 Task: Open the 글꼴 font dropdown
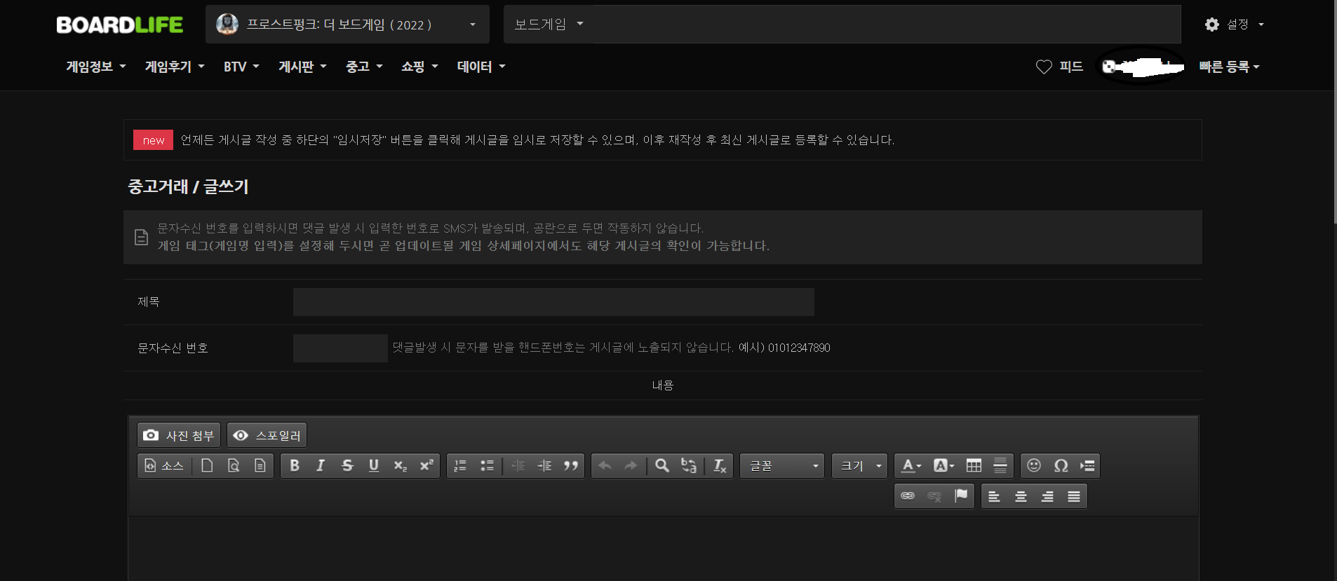pyautogui.click(x=782, y=465)
